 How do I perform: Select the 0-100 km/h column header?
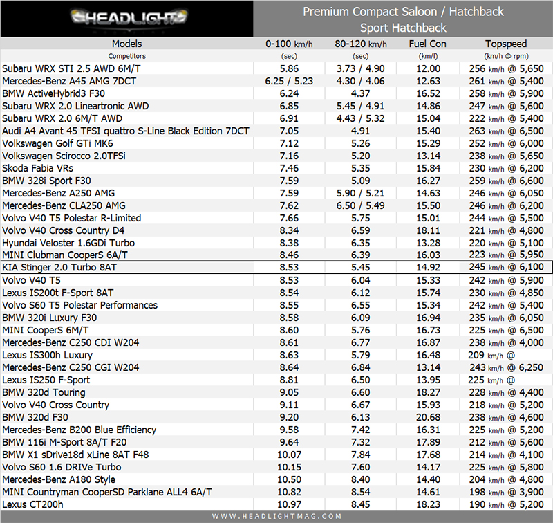tap(289, 44)
